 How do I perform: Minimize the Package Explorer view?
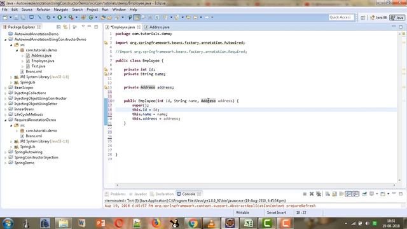[x=89, y=27]
